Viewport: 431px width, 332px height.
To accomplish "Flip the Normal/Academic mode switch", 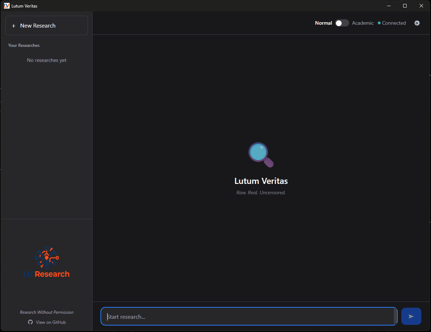I will click(x=342, y=23).
